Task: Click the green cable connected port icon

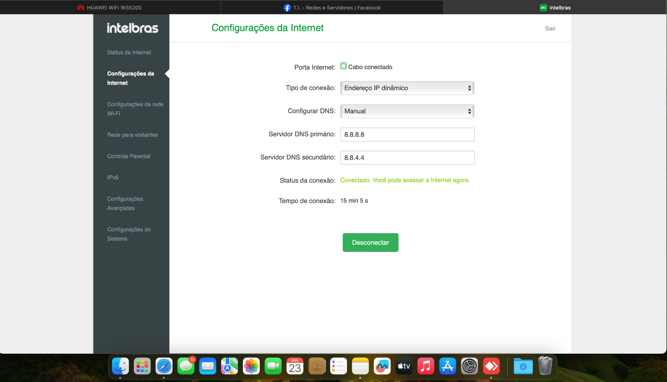Action: 343,66
